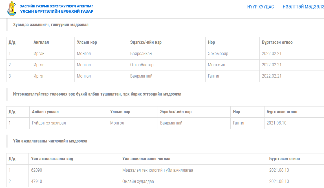Select the Албан тушаал column header
This screenshot has width=324, height=188.
45,112
